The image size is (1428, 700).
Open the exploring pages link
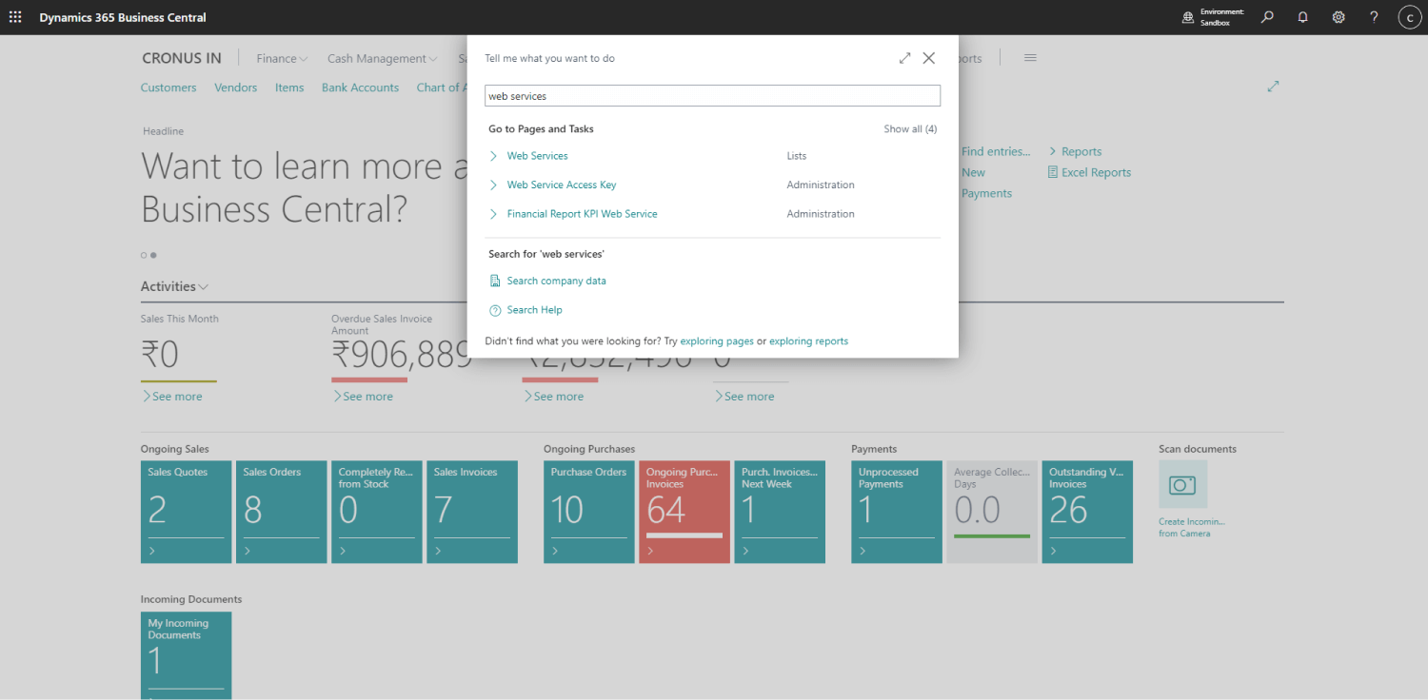717,340
